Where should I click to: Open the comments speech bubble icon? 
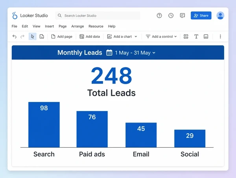183,15
